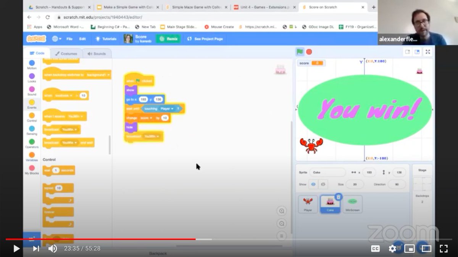Zoom in the code workspace
The width and height of the screenshot is (458, 257).
(x=282, y=211)
